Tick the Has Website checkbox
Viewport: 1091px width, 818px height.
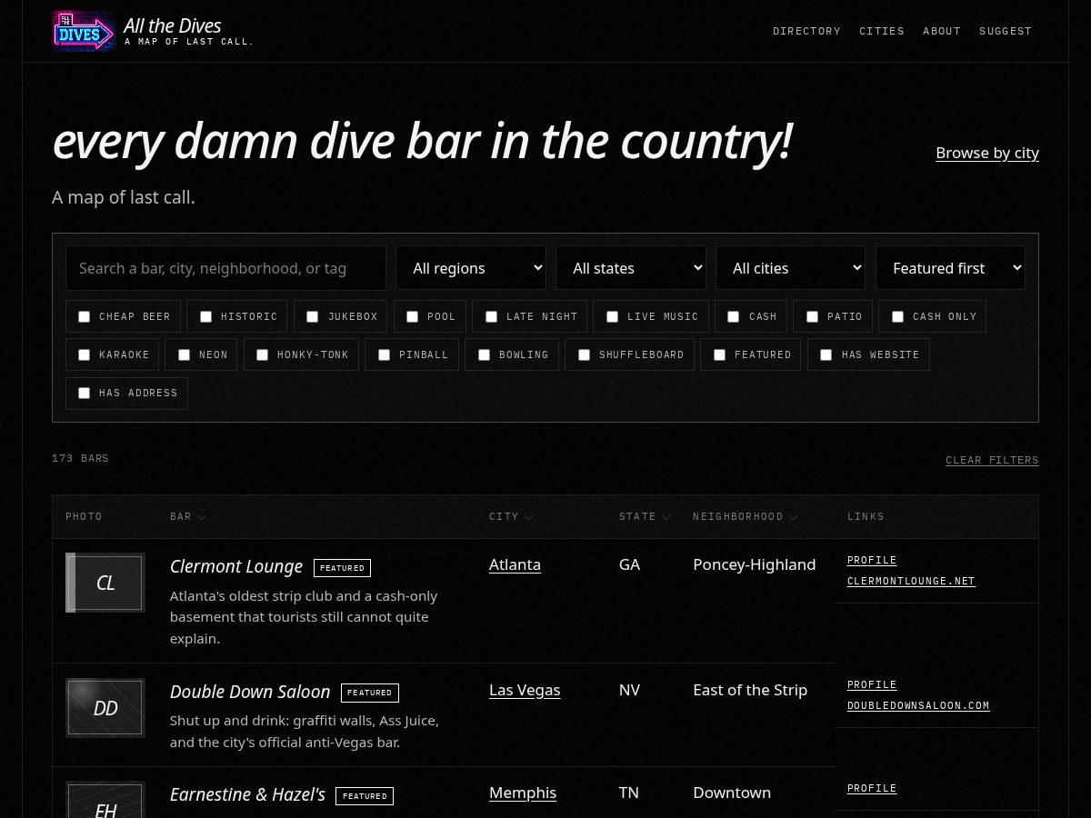826,354
